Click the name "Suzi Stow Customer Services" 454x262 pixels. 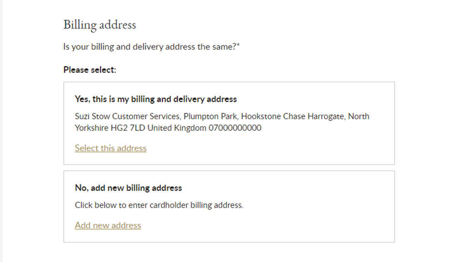pos(127,116)
